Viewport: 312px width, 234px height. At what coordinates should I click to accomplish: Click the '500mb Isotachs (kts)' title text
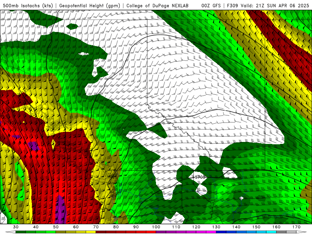click(28, 5)
